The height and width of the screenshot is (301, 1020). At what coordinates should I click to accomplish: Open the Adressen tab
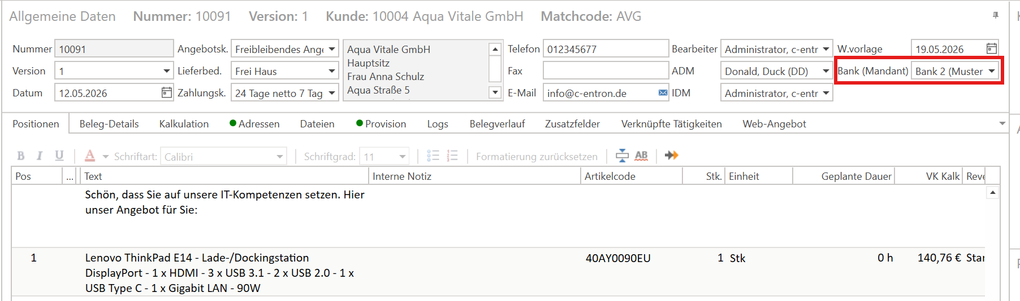tap(254, 124)
